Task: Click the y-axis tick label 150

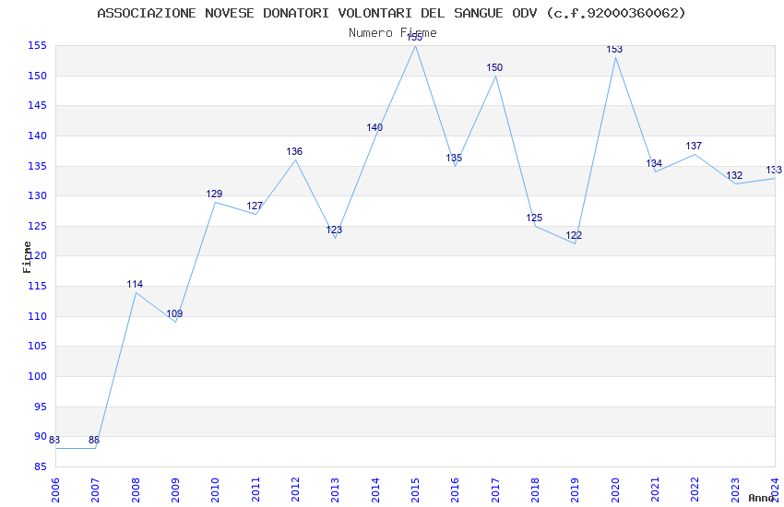Action: (37, 76)
